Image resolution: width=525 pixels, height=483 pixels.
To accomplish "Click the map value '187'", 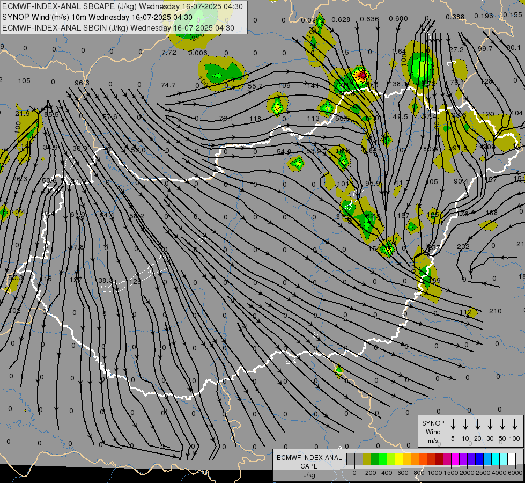I will (x=403, y=215).
